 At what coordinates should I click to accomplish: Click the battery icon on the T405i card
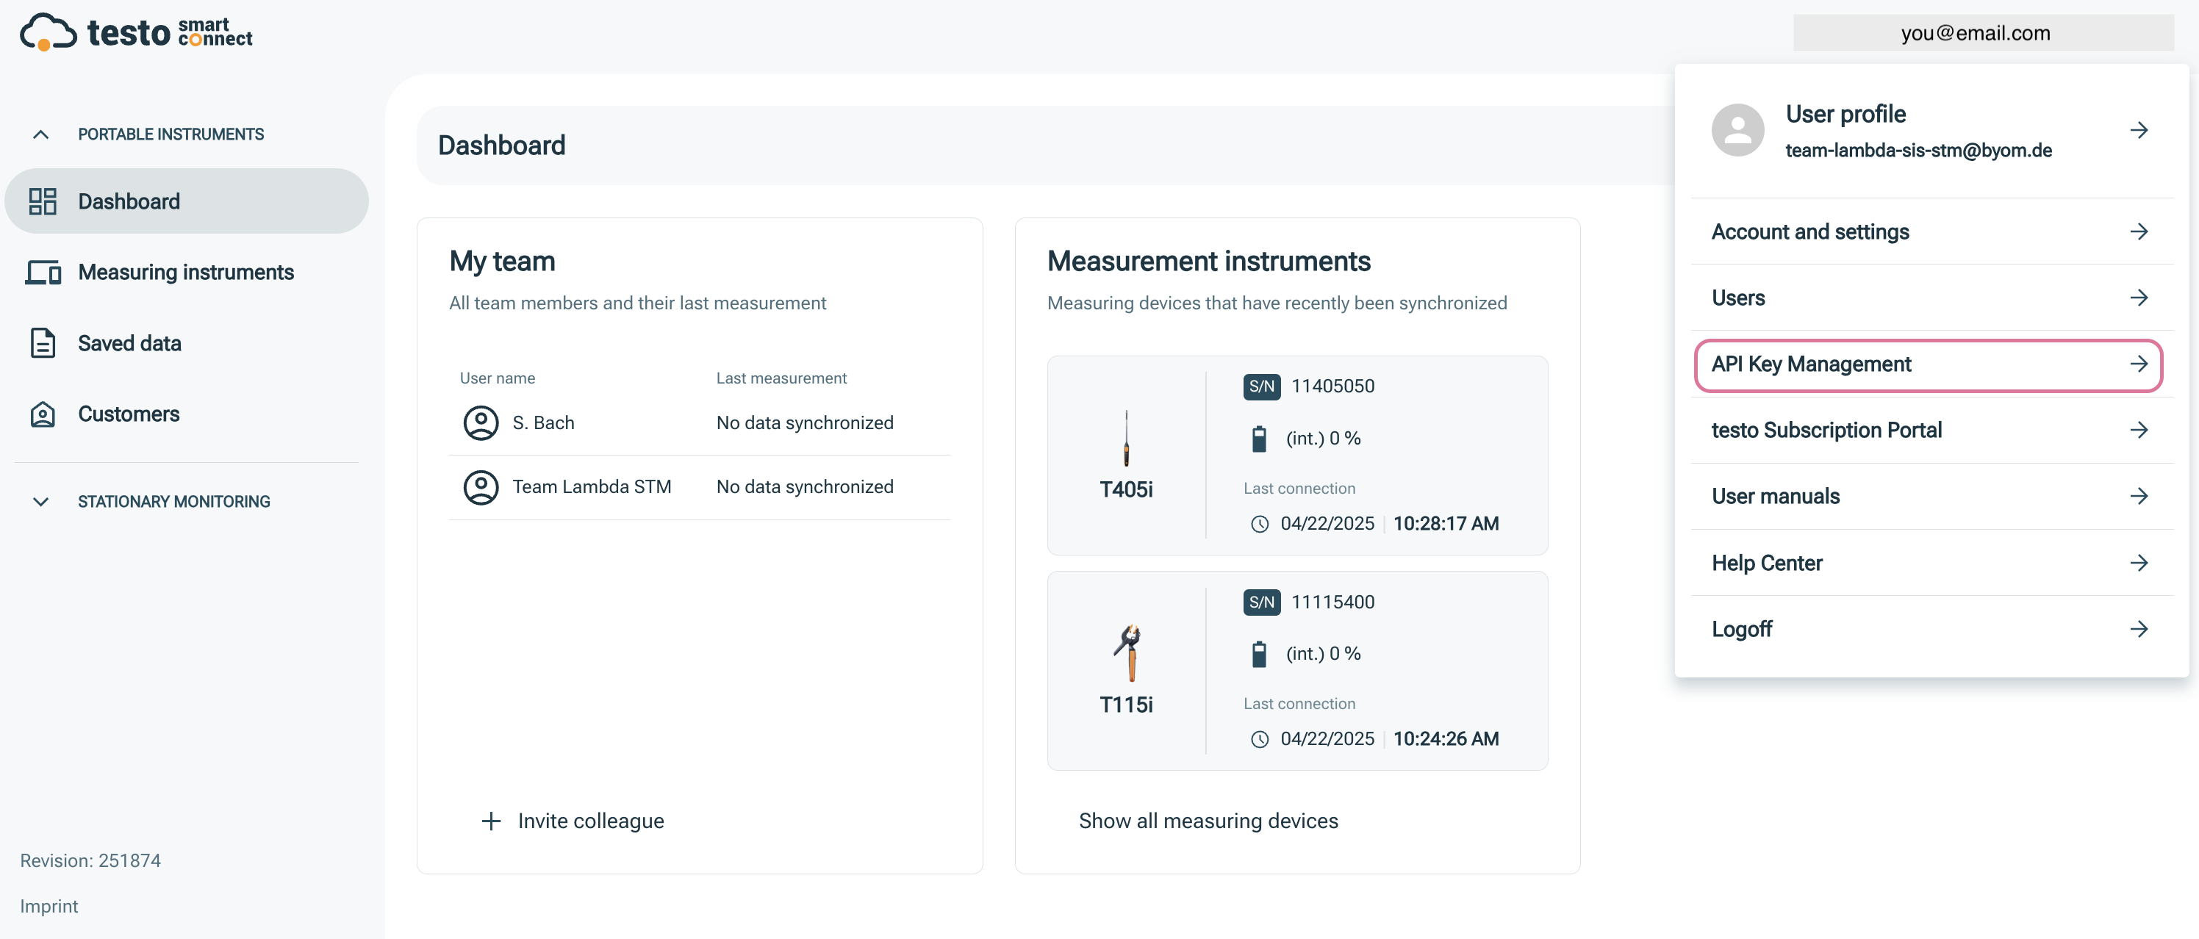coord(1261,438)
